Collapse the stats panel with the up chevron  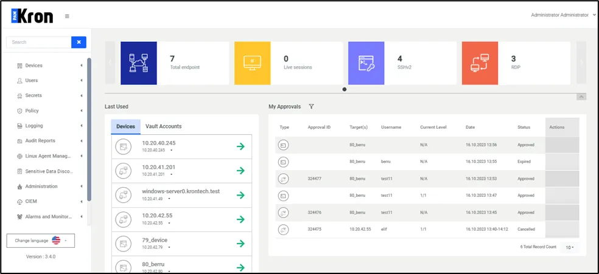(x=581, y=97)
